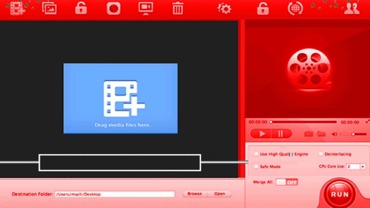Play the preview video

(x=261, y=134)
